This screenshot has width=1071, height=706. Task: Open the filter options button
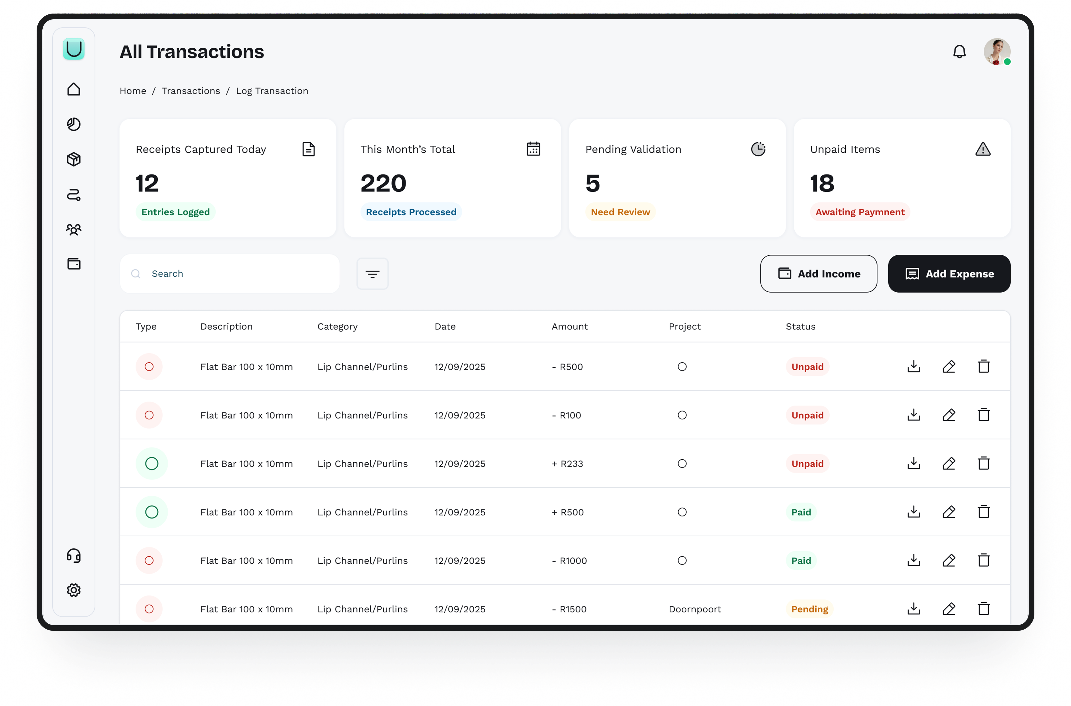pos(372,274)
